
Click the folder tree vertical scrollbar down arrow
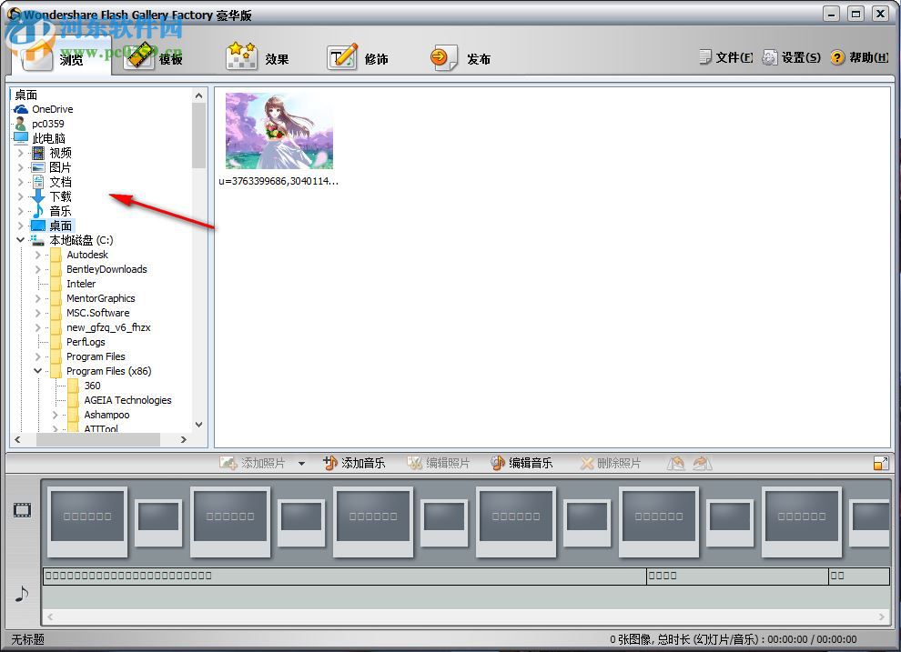pos(198,424)
